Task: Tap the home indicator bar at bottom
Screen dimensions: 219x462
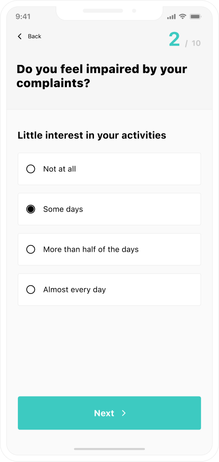Action: (x=109, y=449)
